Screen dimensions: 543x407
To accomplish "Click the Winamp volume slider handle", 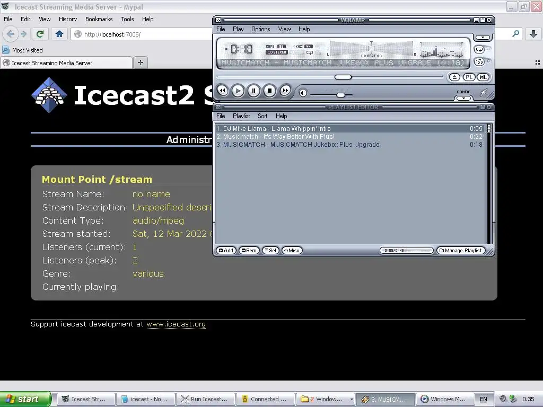I will pyautogui.click(x=340, y=95).
